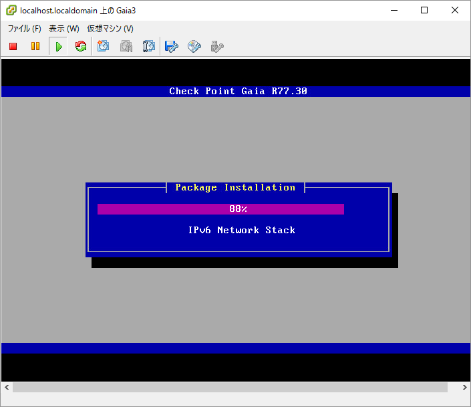Viewport: 471px width, 407px height.
Task: Click the horizontal scrollbar track
Action: 230,387
